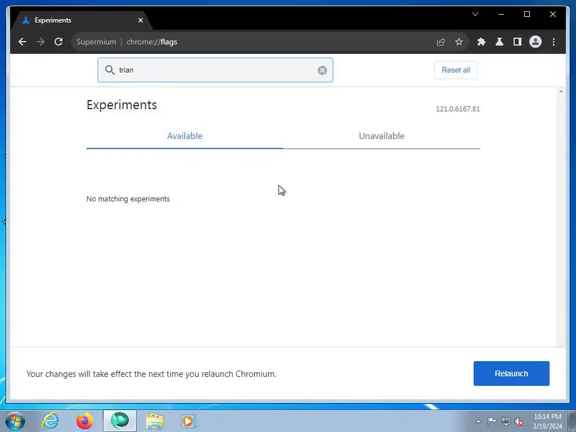This screenshot has height=432, width=576.
Task: Click the Supermium site label in address bar
Action: tap(96, 42)
